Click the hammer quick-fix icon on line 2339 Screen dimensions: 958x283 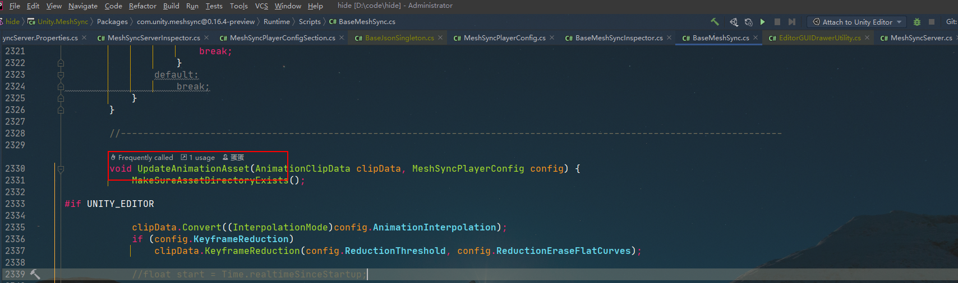click(x=35, y=274)
